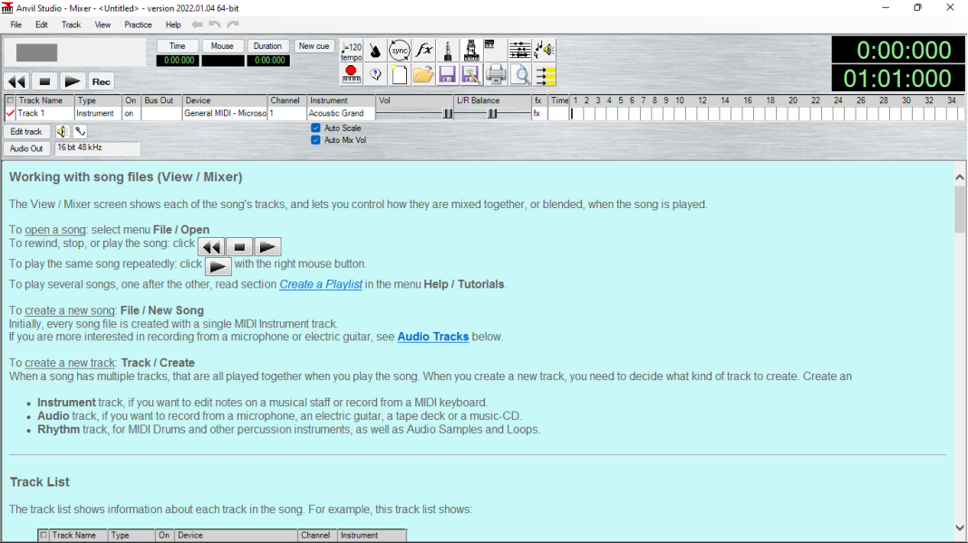
Task: Click the Edit track button
Action: pyautogui.click(x=26, y=131)
